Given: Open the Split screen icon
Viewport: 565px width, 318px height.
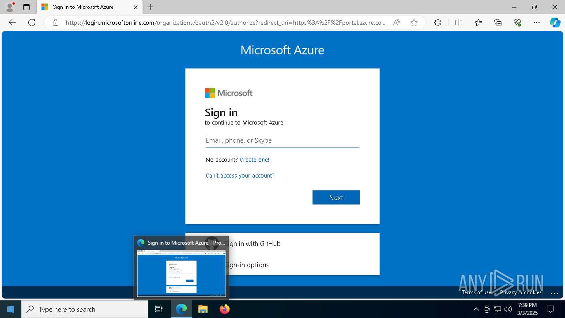Looking at the screenshot, I should click(459, 23).
